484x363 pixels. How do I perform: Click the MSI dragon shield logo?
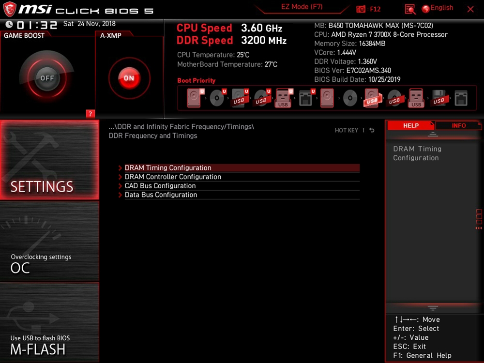coord(9,9)
